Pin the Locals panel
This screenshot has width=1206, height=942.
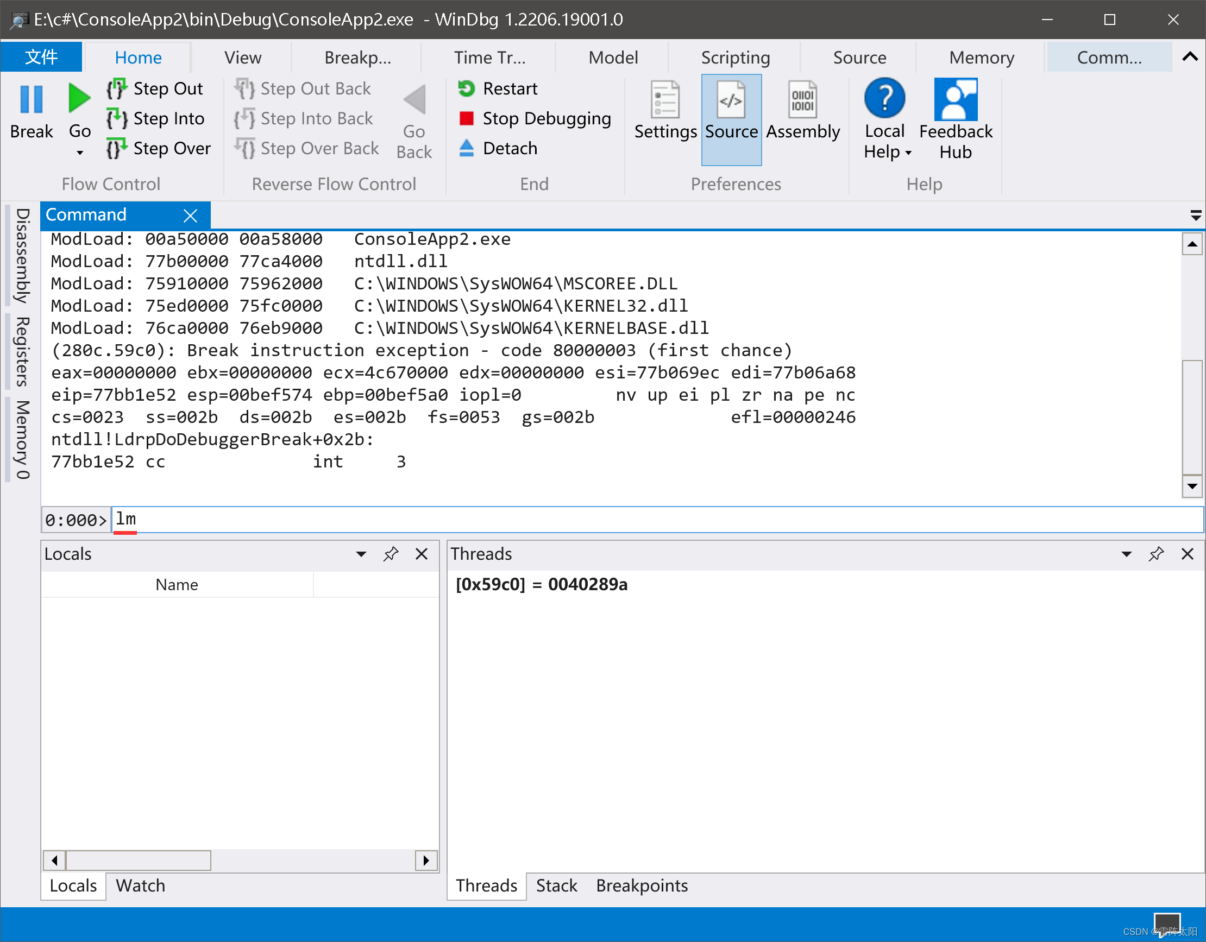click(x=392, y=553)
